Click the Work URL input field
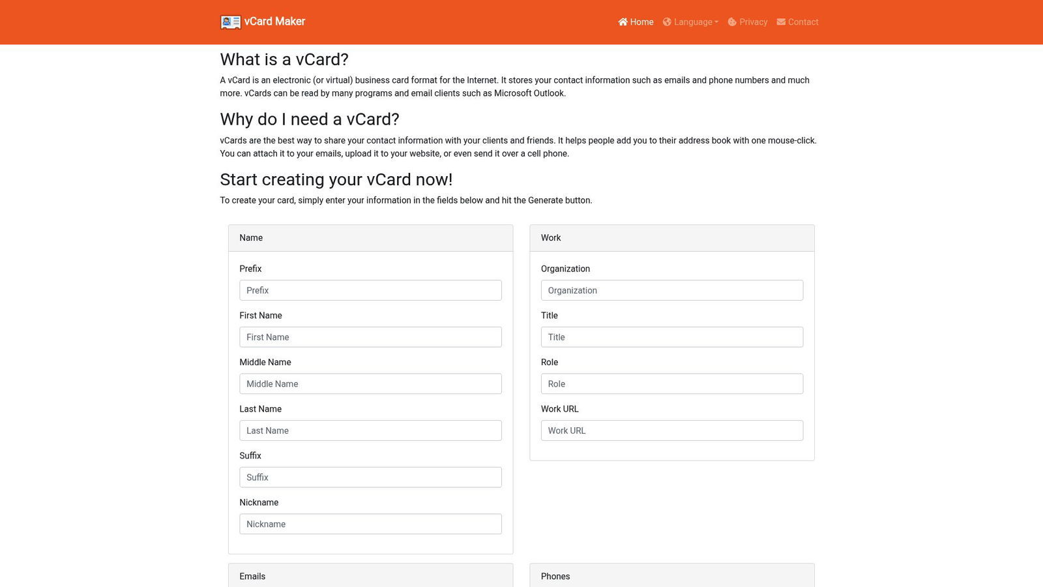The height and width of the screenshot is (587, 1043). [672, 430]
